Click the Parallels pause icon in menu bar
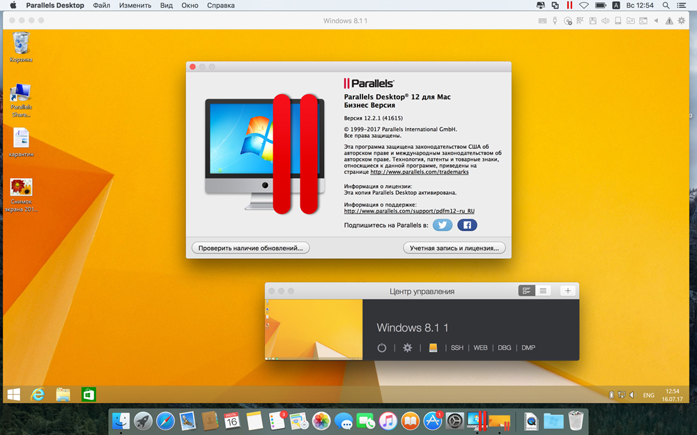Screen dimensions: 697x435 pos(569,6)
